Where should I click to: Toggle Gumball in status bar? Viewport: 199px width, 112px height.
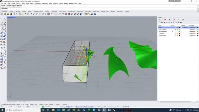[x=91, y=107]
